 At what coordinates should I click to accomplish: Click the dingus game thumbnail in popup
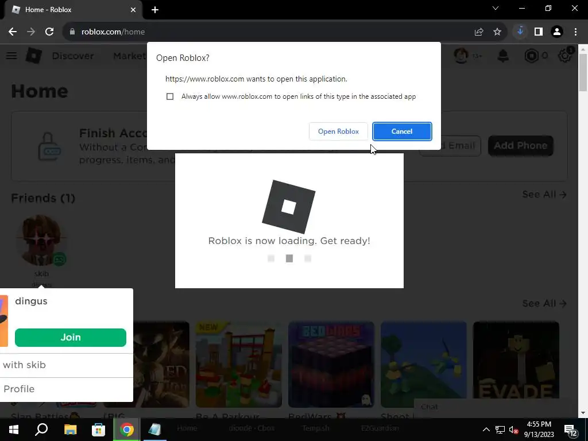4,321
